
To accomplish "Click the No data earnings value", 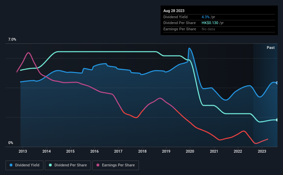I will tap(208, 29).
